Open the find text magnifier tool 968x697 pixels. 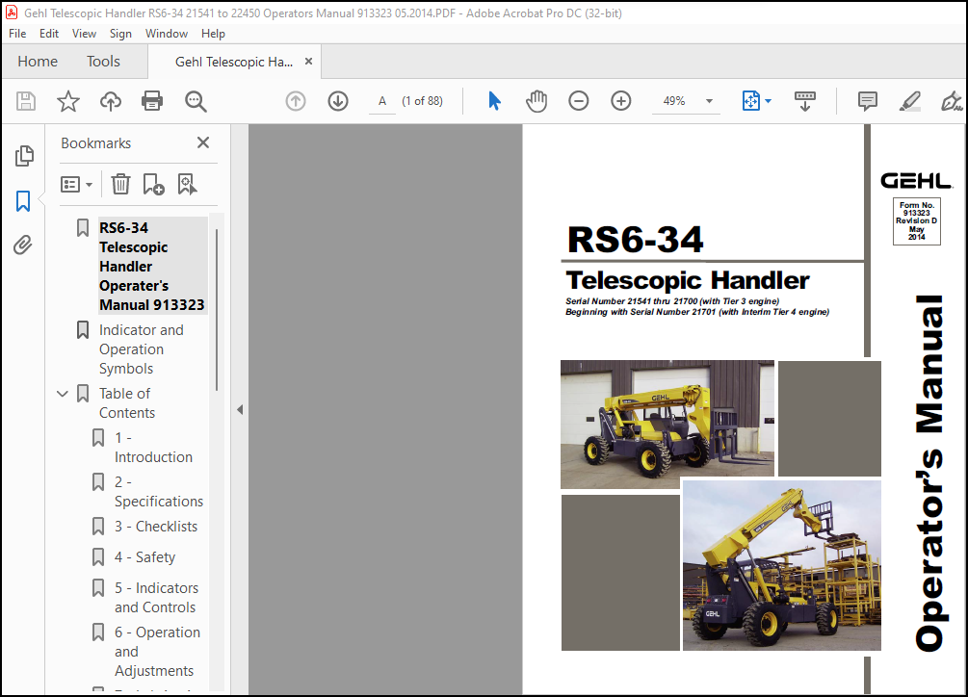(x=196, y=101)
